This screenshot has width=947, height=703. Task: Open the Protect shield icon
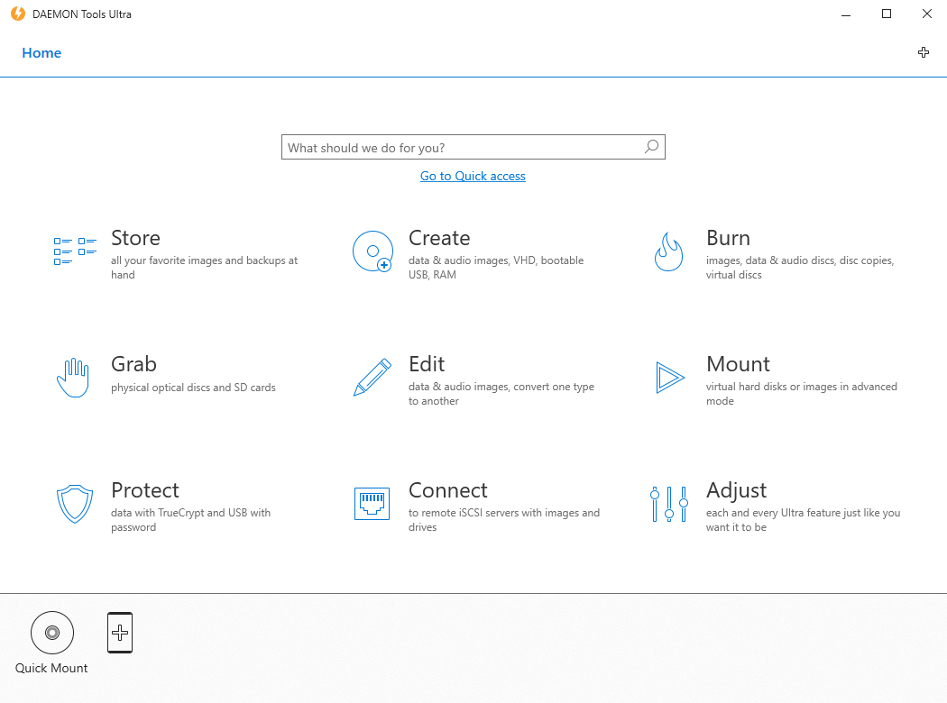pyautogui.click(x=75, y=504)
